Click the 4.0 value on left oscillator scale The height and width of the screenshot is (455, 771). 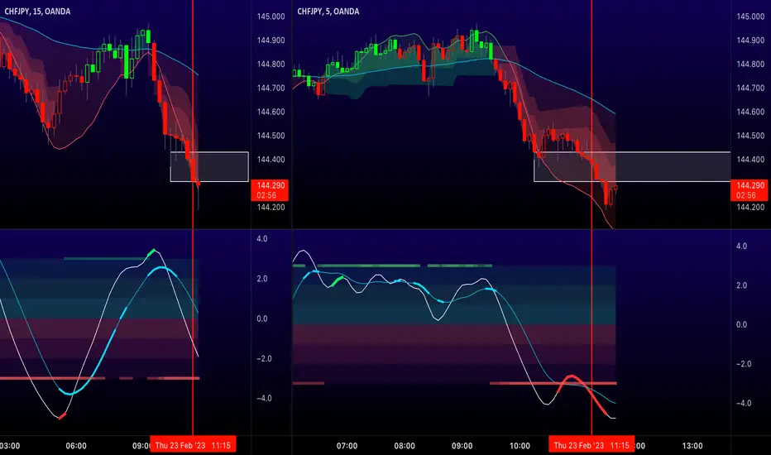(x=262, y=239)
